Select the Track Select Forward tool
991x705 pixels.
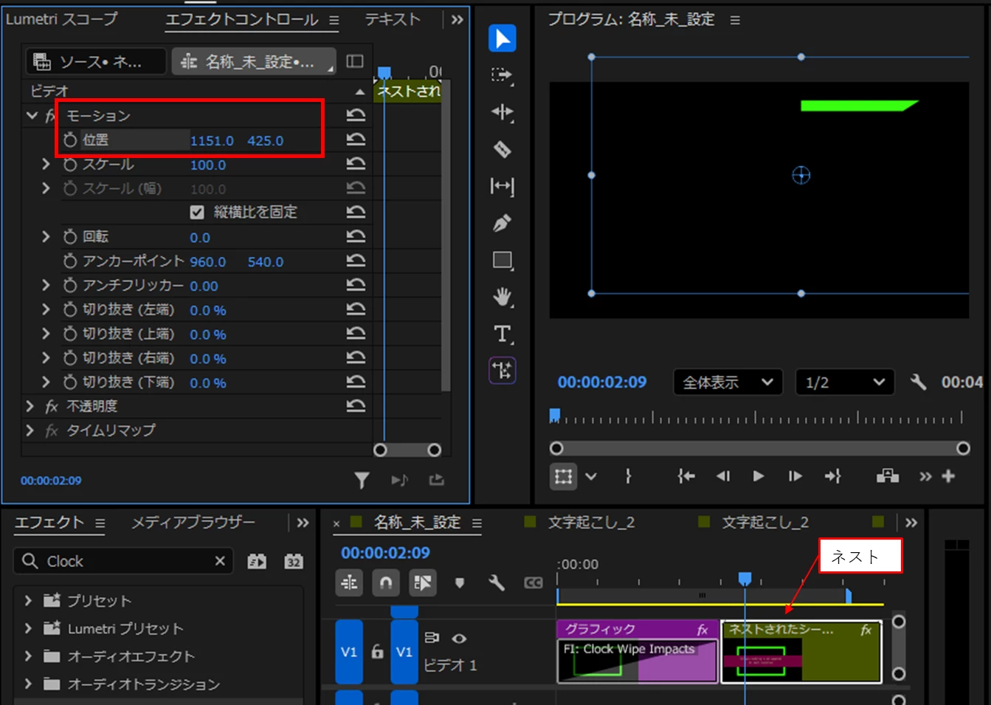point(502,75)
